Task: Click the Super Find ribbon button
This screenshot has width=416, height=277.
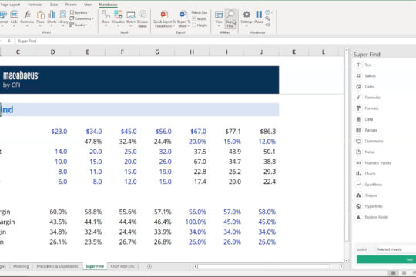Action: click(x=230, y=18)
